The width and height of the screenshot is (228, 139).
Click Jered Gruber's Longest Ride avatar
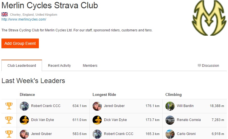(97, 106)
